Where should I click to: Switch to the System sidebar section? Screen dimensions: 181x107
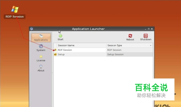point(41,48)
